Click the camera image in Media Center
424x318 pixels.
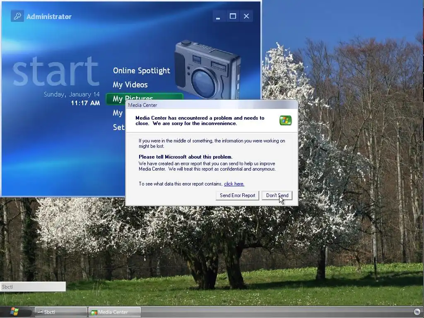pyautogui.click(x=207, y=70)
